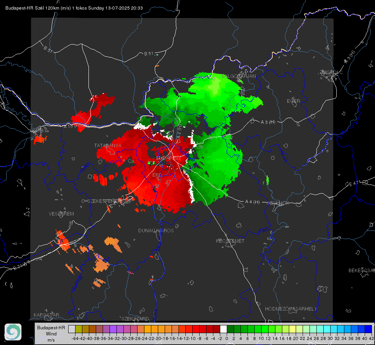
Task: Click the ERD city label
Action: click(157, 175)
